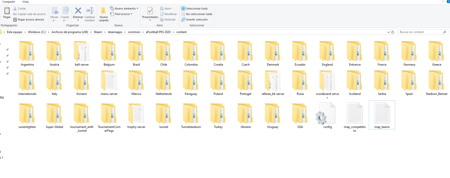The image size is (450, 178).
Task: Select the referee_kit-server folder
Action: click(x=273, y=83)
